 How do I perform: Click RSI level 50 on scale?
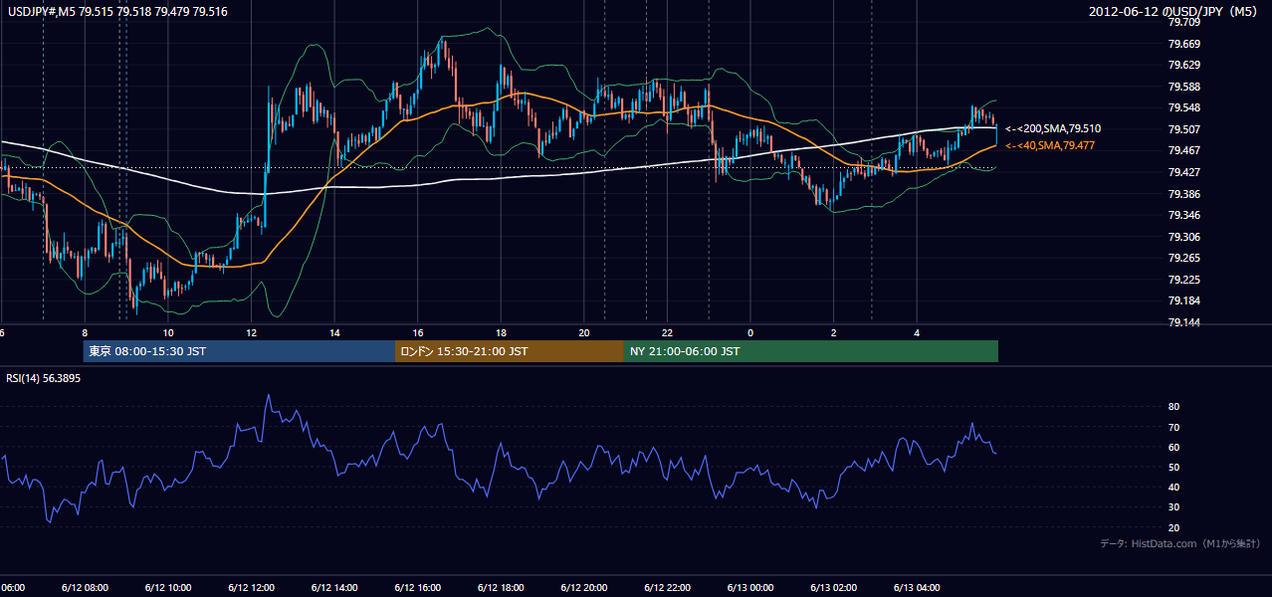click(1174, 467)
